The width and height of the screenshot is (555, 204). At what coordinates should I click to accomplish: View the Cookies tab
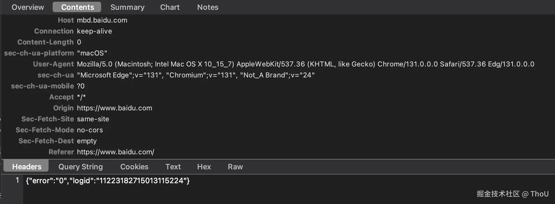pos(134,167)
